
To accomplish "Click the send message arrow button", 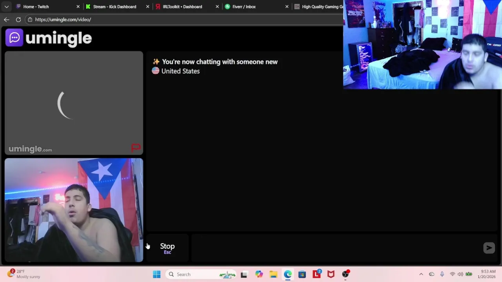I will tap(489, 248).
